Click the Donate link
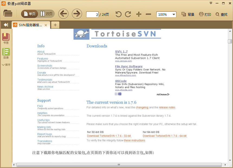Screen dimensions: 233x168 (42, 73)
